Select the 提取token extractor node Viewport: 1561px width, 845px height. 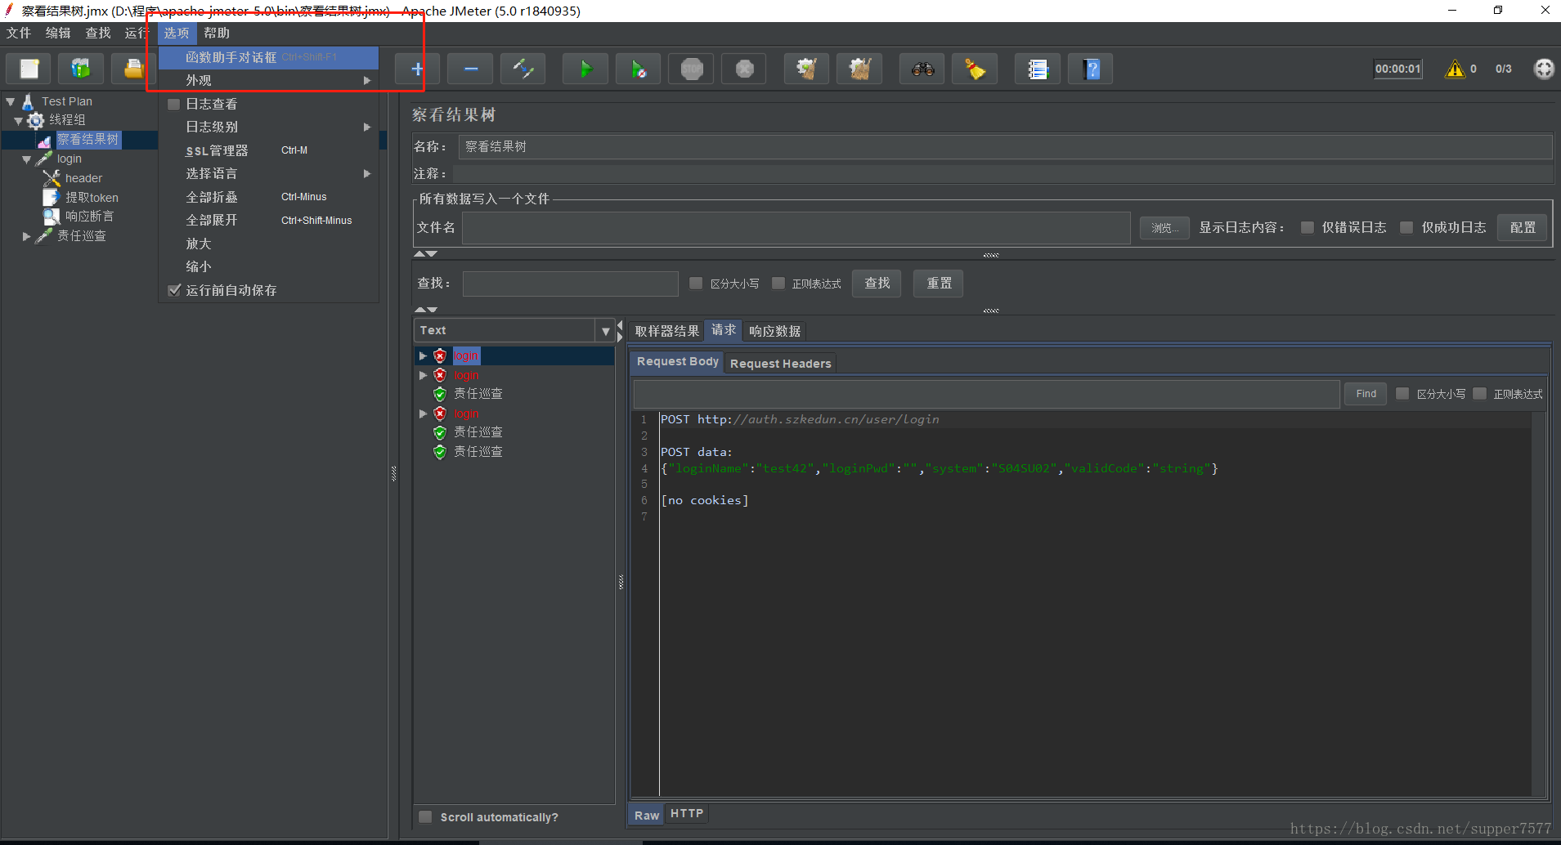click(x=92, y=198)
